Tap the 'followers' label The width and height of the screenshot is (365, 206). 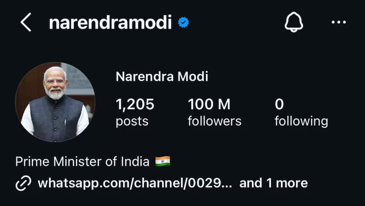pyautogui.click(x=214, y=121)
